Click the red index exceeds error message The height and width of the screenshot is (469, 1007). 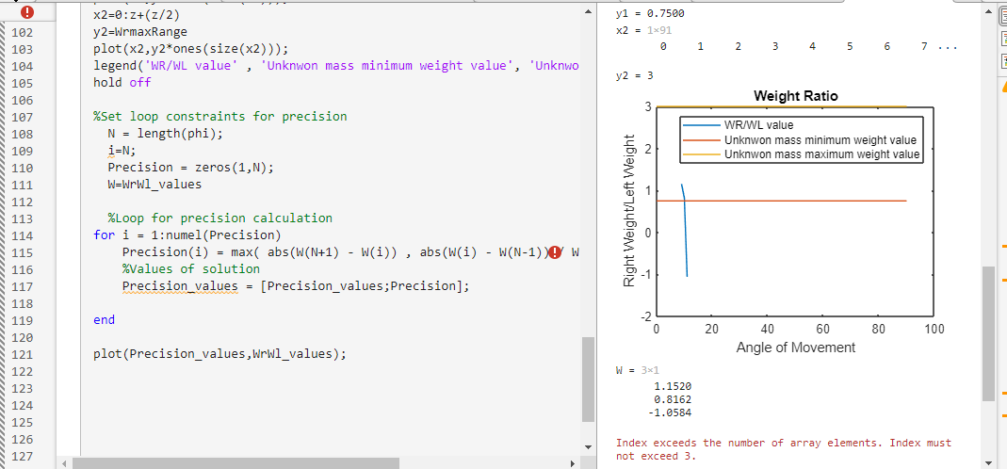tap(784, 450)
